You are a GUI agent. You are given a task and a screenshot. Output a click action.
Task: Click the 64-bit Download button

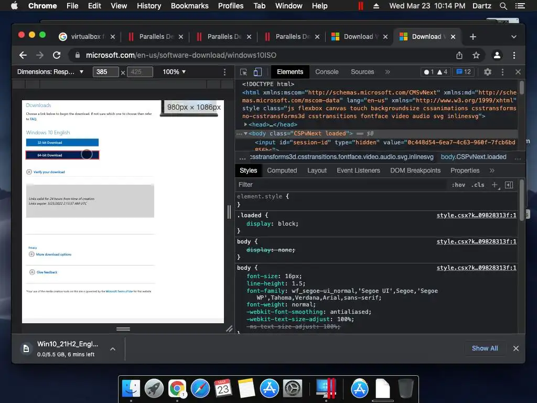[62, 155]
